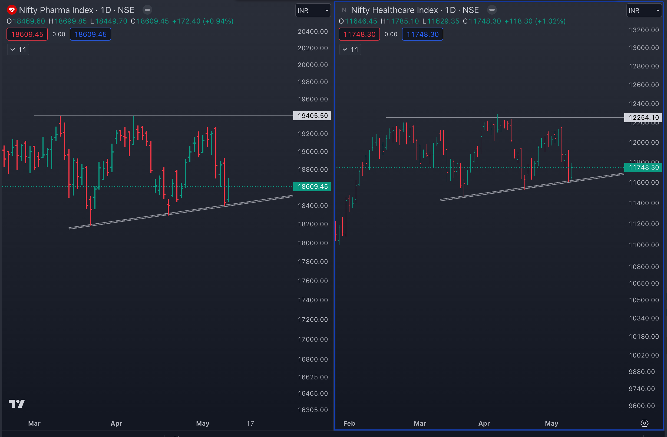Click the Apr label on Healthcare time axis
Viewport: 667px width, 437px height.
(x=484, y=423)
